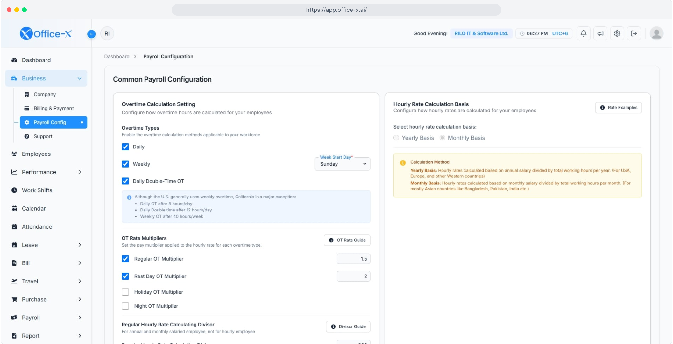Viewport: 673px width, 344px height.
Task: Expand the Purchase submenu chevron
Action: point(80,299)
